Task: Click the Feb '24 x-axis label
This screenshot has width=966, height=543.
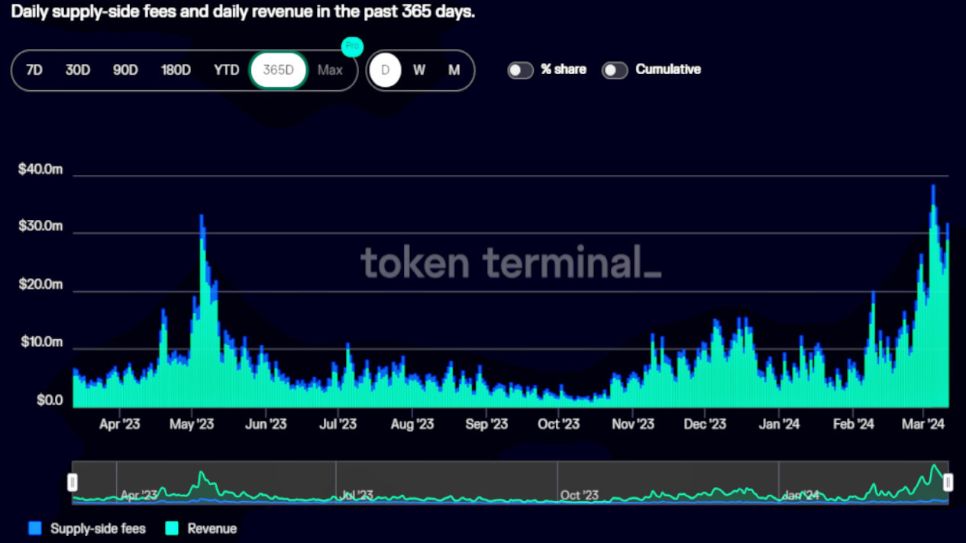Action: 853,424
